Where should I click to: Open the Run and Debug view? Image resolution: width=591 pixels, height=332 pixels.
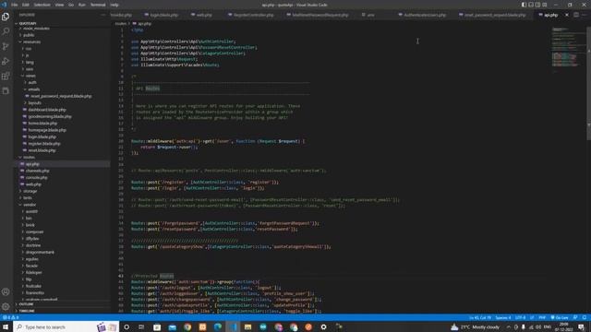6,61
